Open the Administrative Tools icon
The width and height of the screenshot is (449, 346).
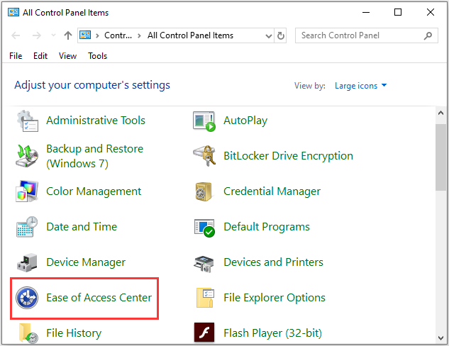click(x=27, y=121)
